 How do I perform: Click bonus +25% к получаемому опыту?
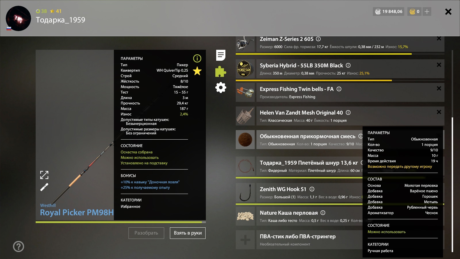(145, 187)
